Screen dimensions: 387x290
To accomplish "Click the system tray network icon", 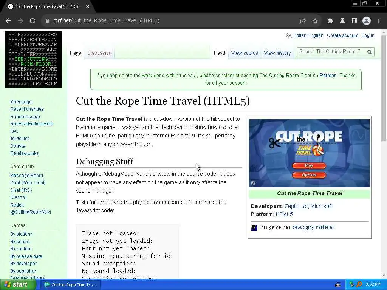I will (352, 285).
